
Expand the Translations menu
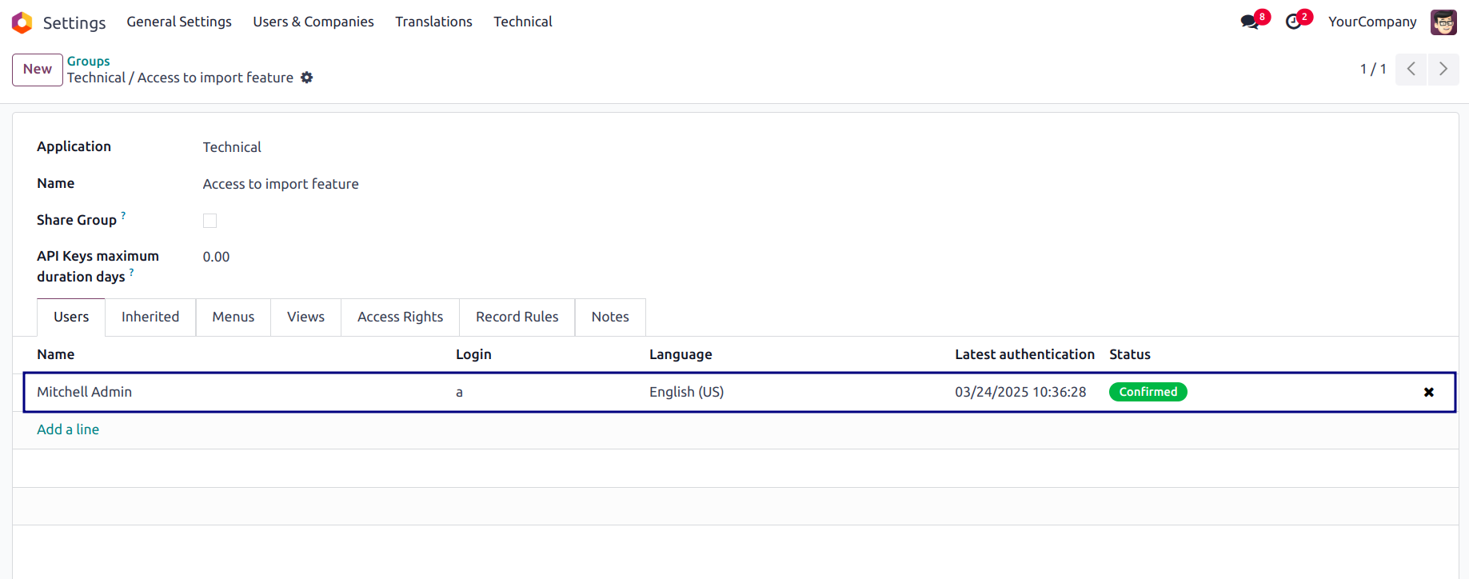tap(433, 22)
